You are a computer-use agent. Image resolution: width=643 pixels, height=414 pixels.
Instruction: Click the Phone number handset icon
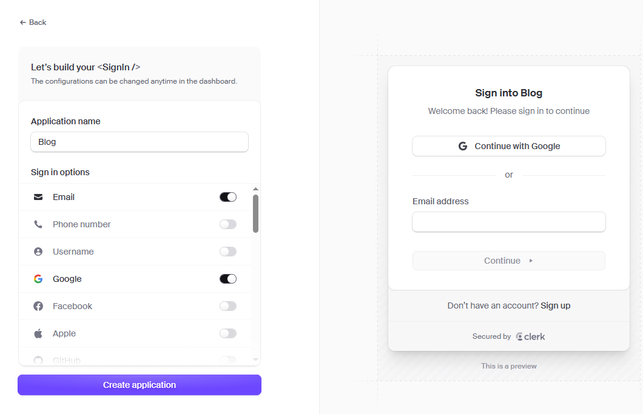[x=38, y=224]
